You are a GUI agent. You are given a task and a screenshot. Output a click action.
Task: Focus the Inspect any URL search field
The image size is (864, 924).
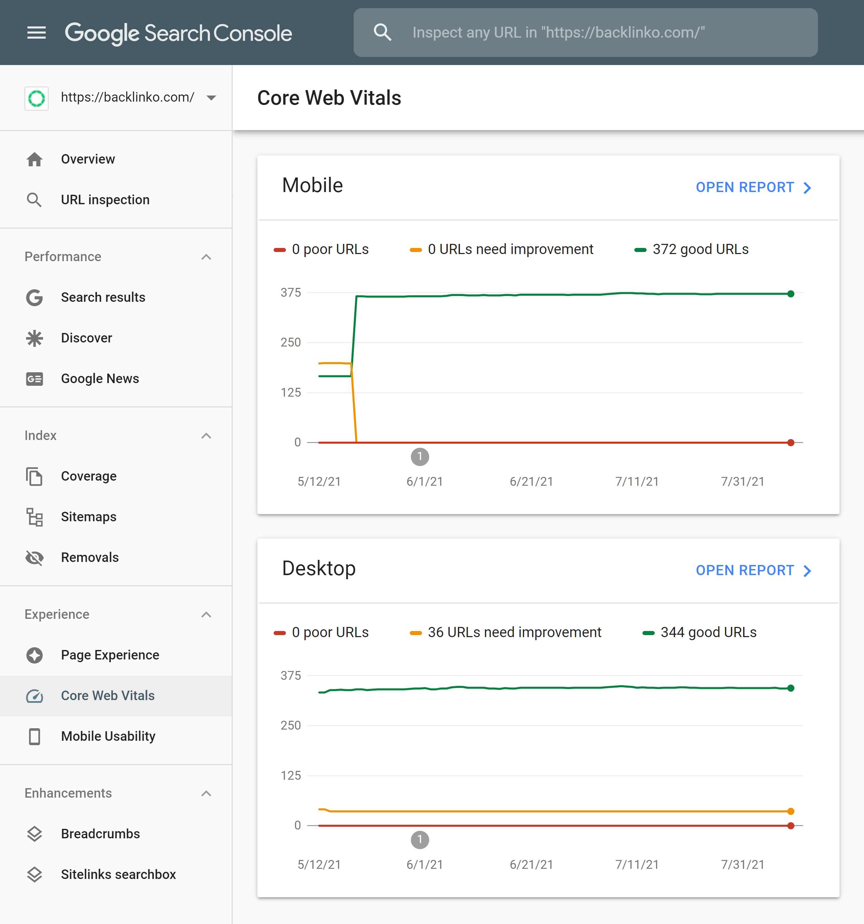coord(586,33)
